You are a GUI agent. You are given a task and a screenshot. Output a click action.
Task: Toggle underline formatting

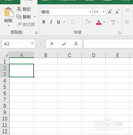(x=58, y=22)
